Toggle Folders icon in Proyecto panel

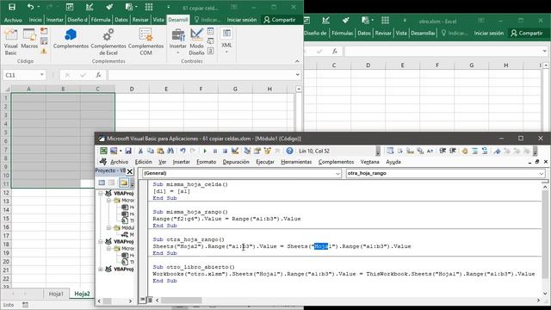[x=124, y=183]
